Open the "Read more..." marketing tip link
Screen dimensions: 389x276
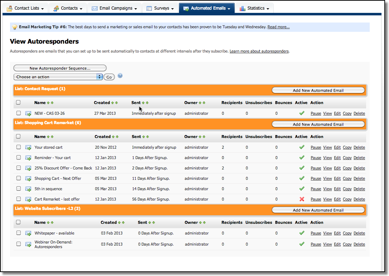coord(278,27)
